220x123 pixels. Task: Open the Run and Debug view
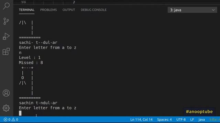coord(6,37)
